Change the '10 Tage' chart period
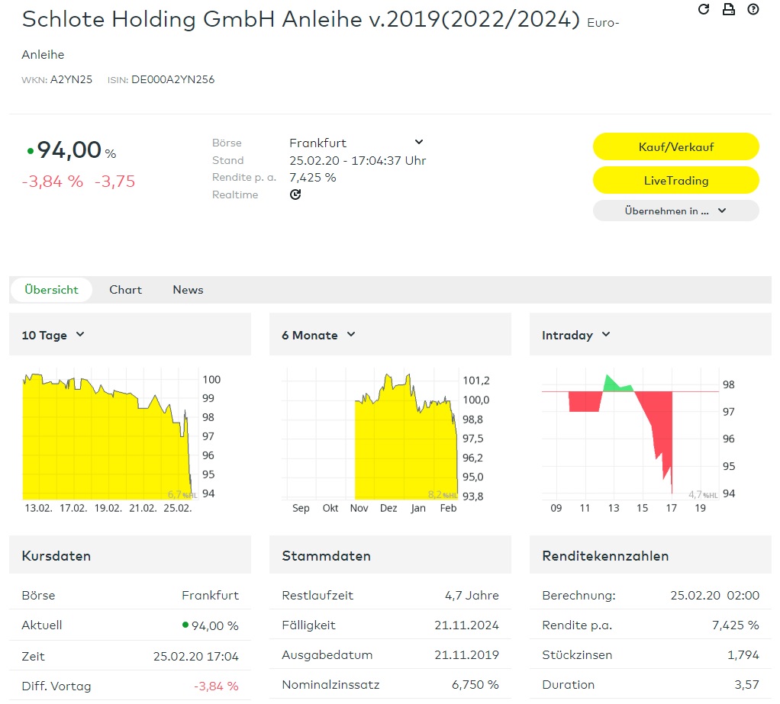Image resolution: width=780 pixels, height=704 pixels. 53,335
